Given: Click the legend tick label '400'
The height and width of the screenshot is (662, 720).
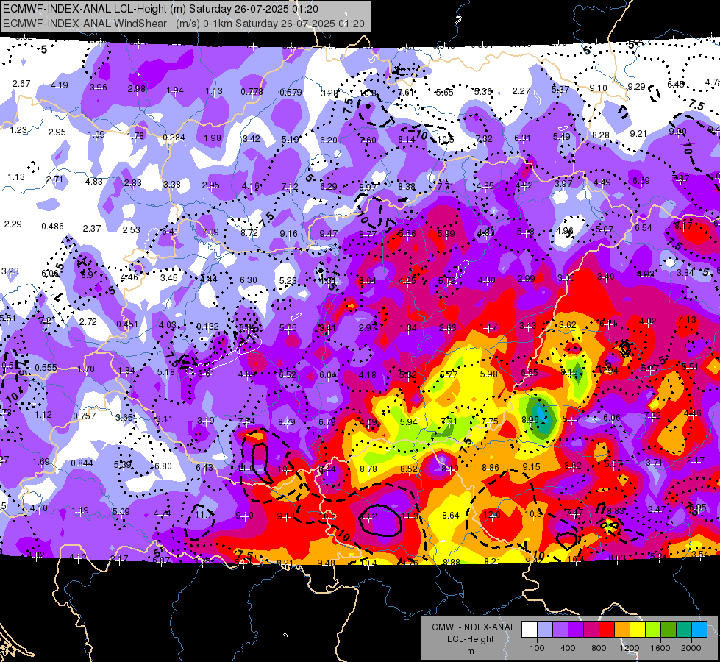Looking at the screenshot, I should [x=568, y=648].
